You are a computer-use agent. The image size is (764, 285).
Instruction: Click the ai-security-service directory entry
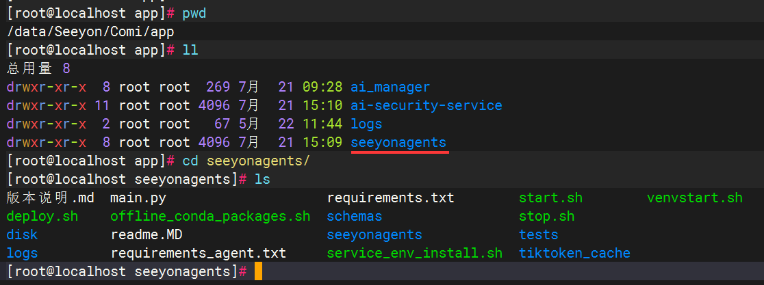(x=426, y=106)
